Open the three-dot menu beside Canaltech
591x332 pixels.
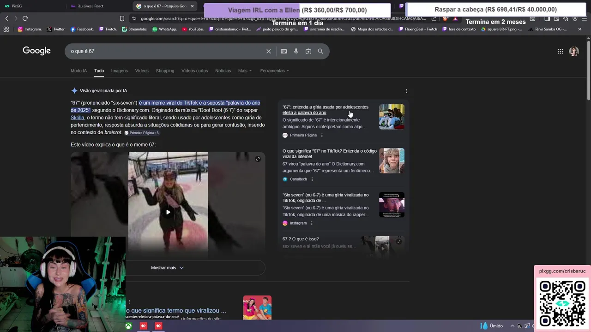point(312,179)
